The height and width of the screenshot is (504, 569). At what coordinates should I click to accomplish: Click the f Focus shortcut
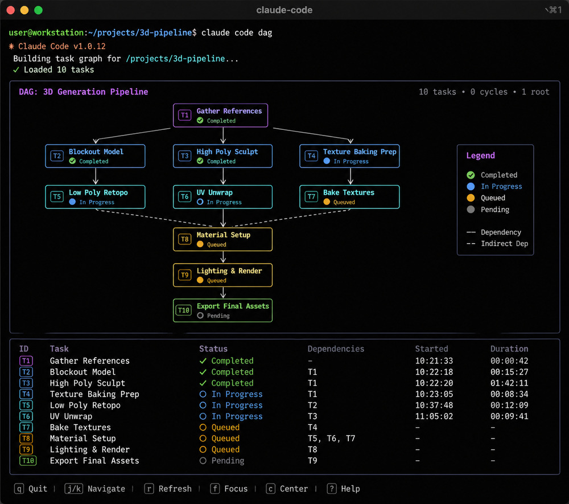pos(229,489)
